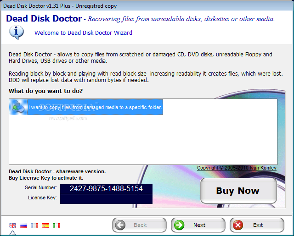
Task: Go to Next wizard step
Action: pyautogui.click(x=198, y=225)
